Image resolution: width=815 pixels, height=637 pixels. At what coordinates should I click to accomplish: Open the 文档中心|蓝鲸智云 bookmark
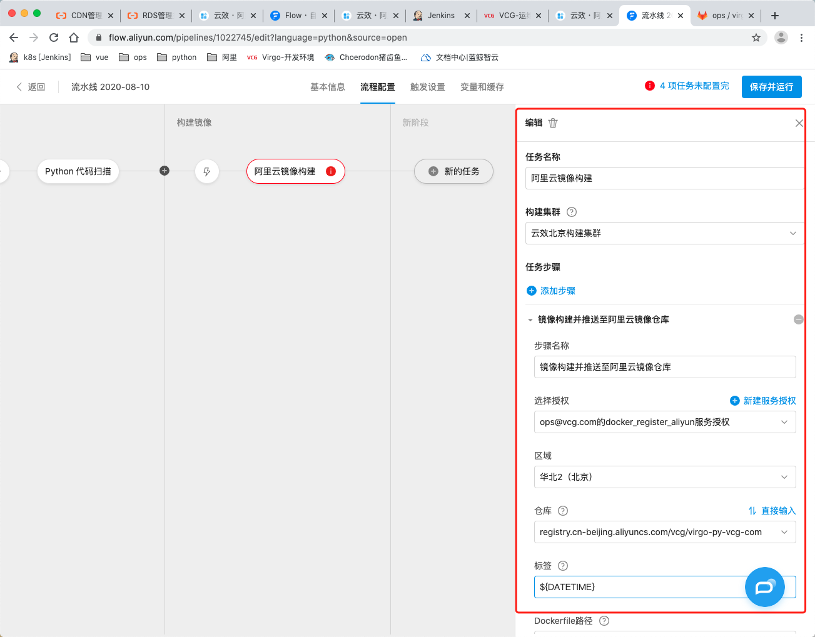(460, 58)
